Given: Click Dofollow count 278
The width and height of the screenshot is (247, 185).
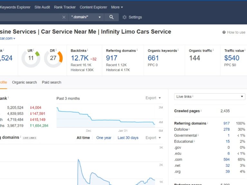Looking at the screenshot, I should (226, 129).
